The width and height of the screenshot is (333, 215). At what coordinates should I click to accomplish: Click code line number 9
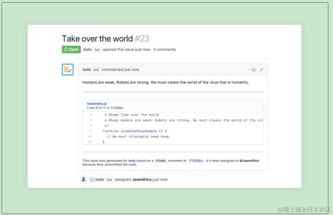click(91, 131)
